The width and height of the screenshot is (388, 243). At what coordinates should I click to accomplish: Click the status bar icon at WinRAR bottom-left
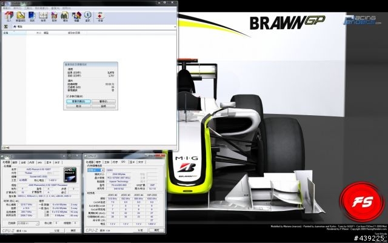(x=5, y=148)
